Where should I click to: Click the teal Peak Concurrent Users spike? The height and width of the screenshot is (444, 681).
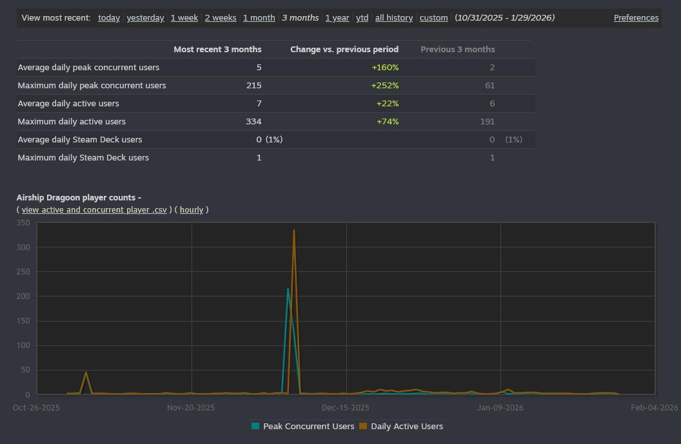coord(288,289)
